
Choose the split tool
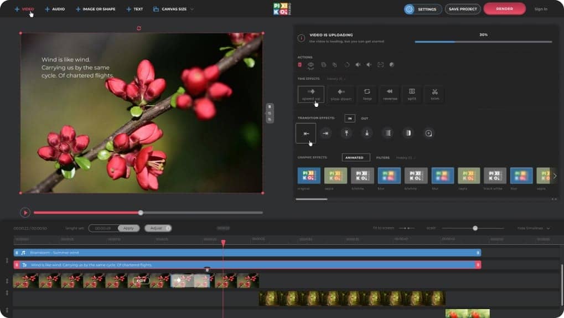pyautogui.click(x=412, y=94)
